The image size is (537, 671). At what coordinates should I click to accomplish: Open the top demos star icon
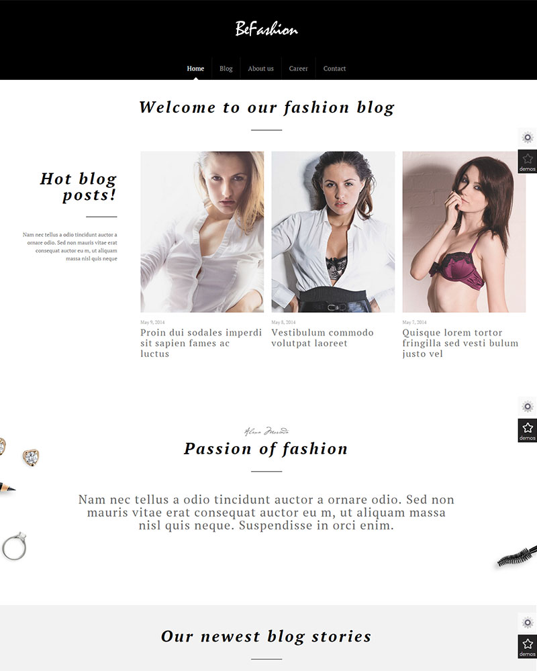(528, 161)
